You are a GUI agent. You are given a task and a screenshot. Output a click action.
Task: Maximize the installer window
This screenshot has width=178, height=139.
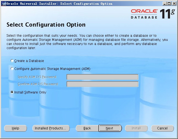[169, 4]
